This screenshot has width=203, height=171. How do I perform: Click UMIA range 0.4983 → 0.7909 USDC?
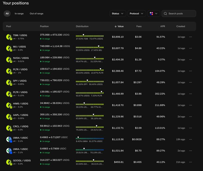53,149
